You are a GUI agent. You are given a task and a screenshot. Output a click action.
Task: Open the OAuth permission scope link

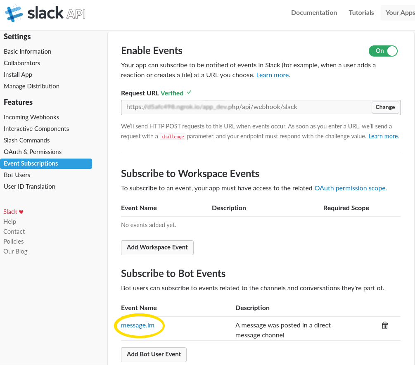coord(351,188)
